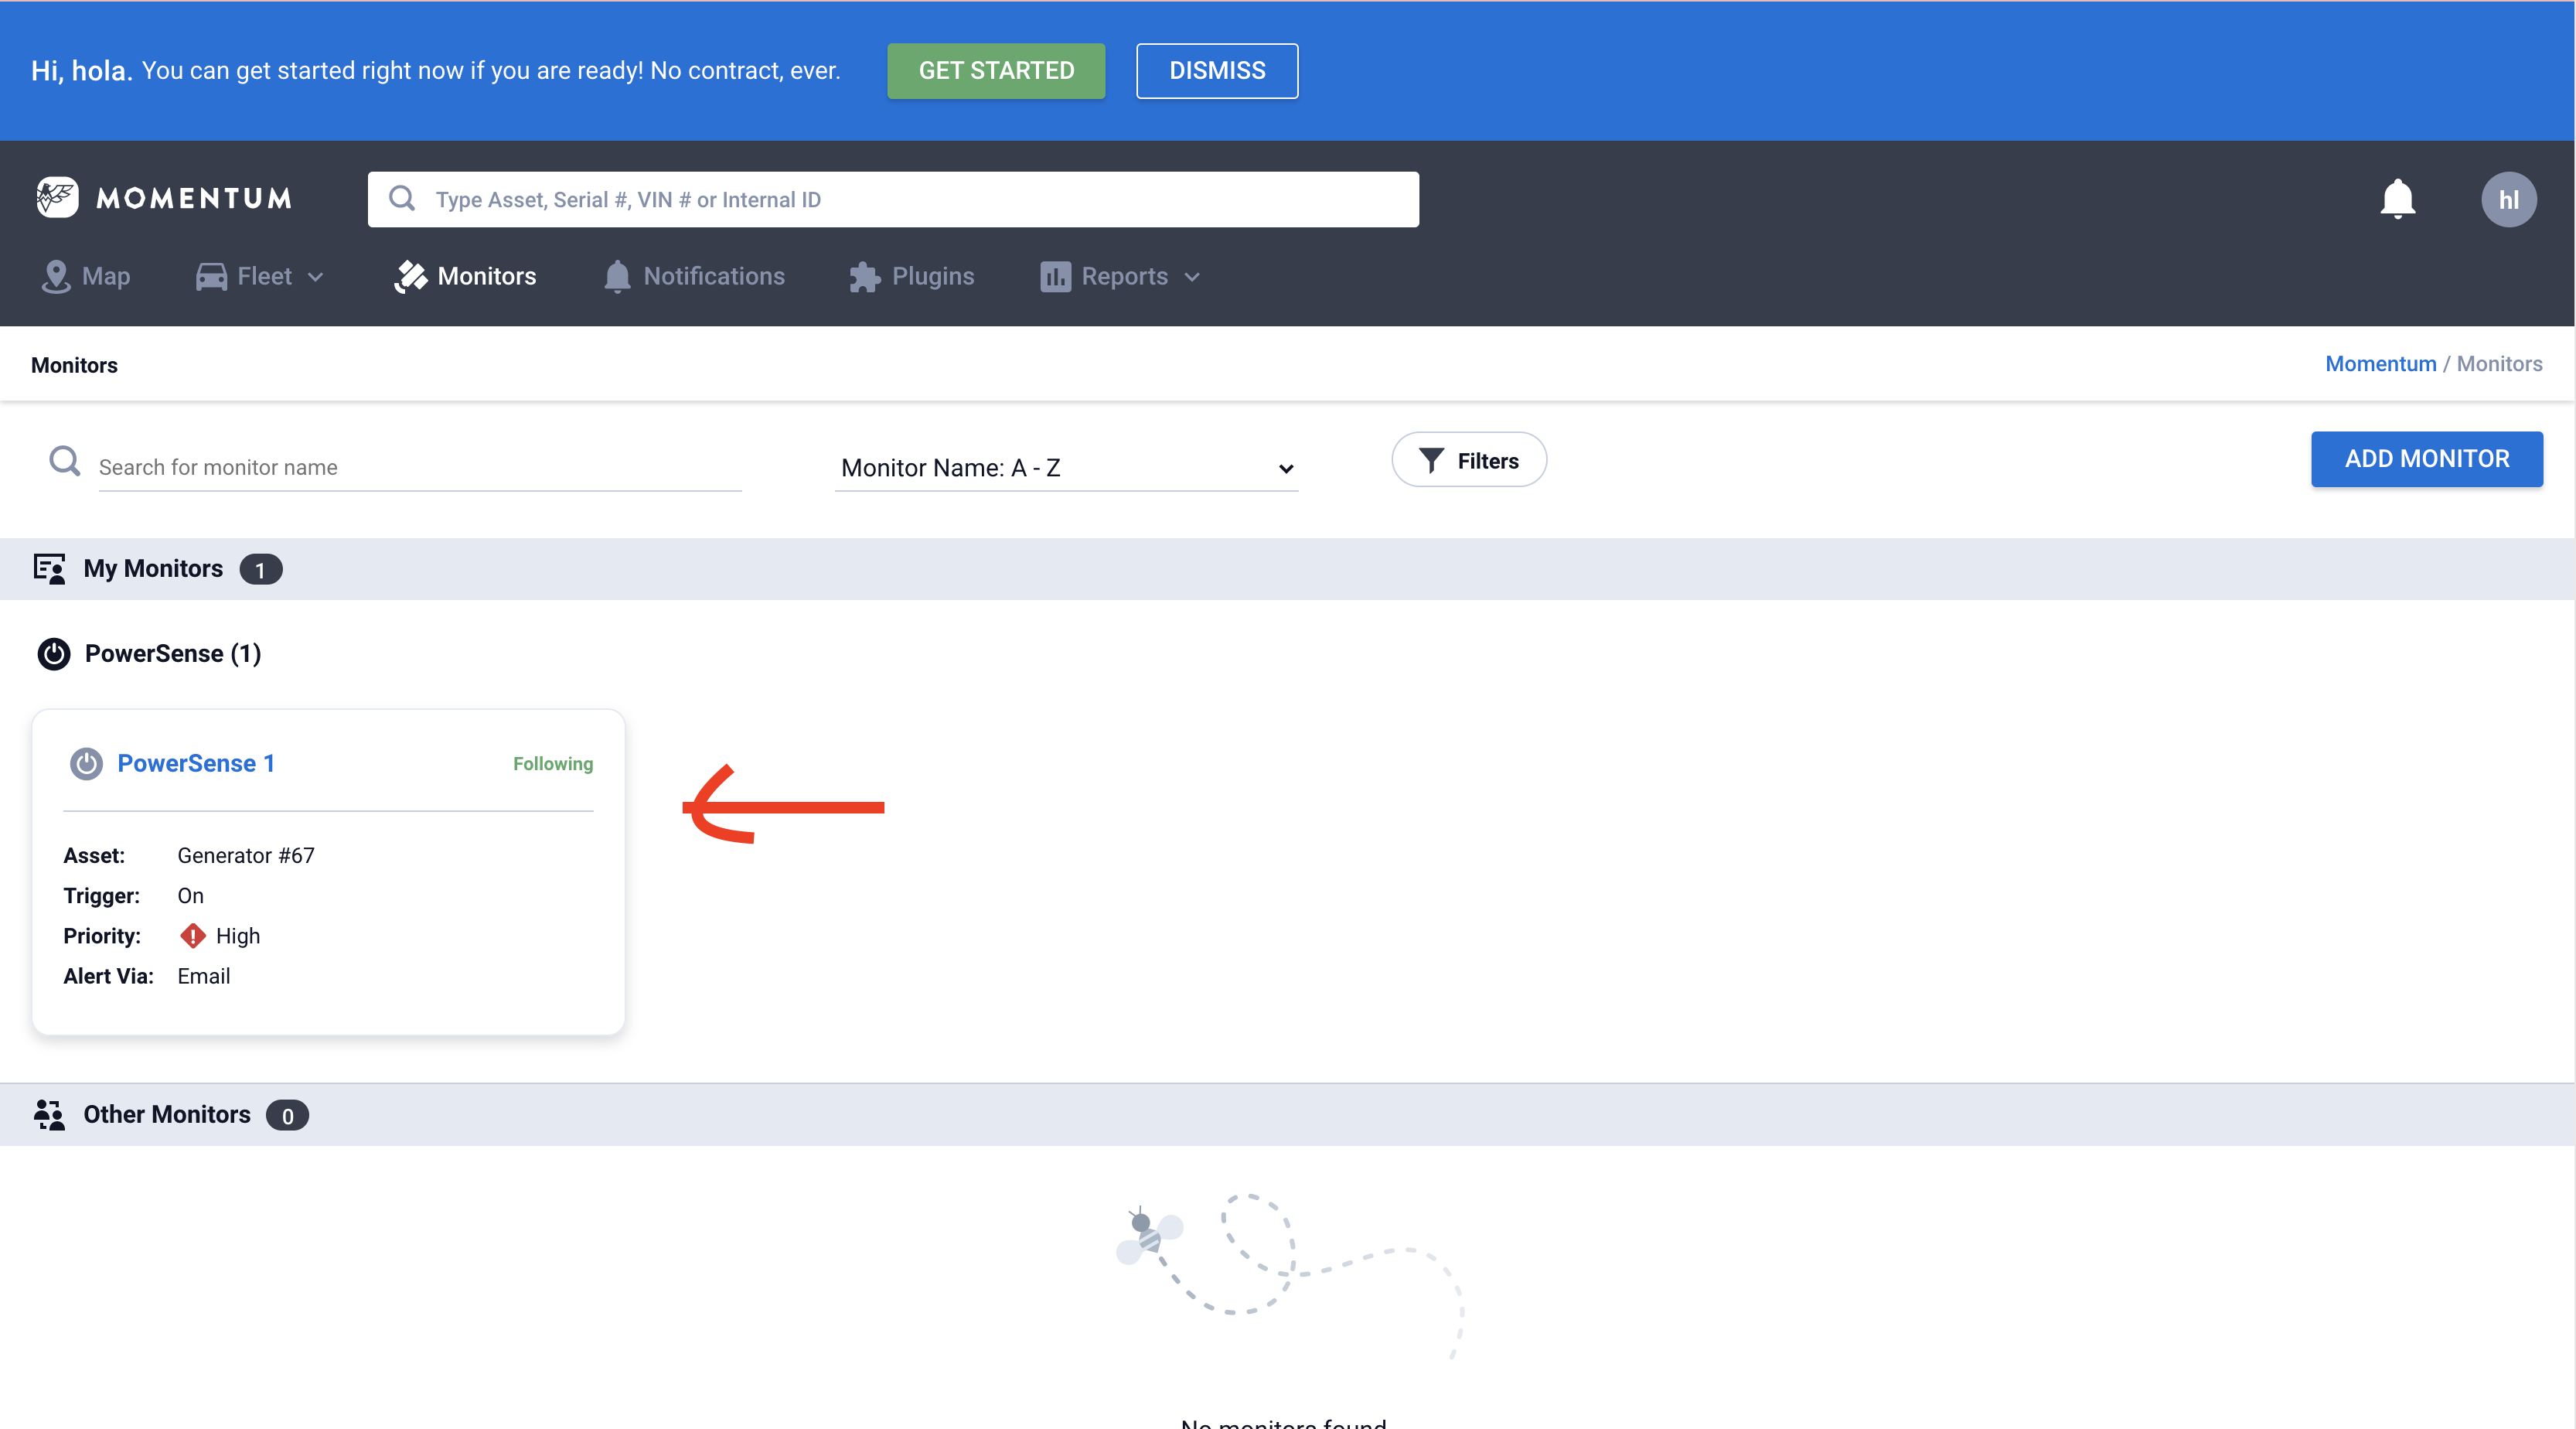
Task: Dismiss the welcome banner
Action: tap(1217, 71)
